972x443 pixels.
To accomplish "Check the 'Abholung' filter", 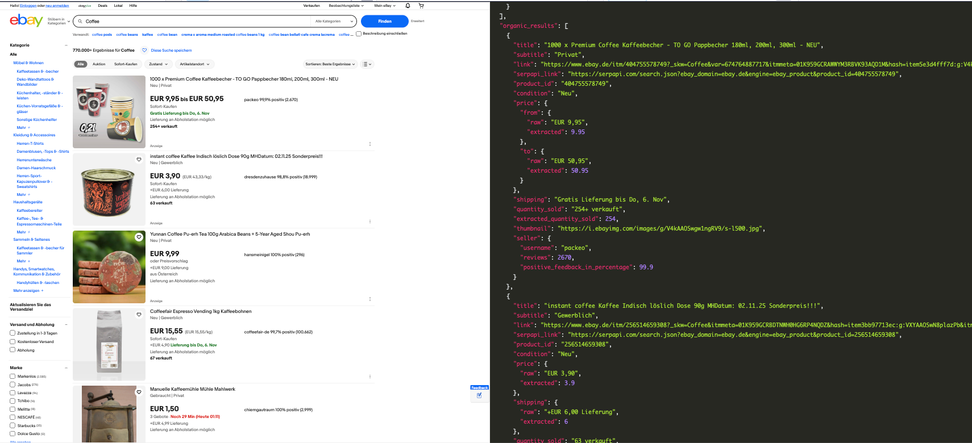I will [13, 350].
